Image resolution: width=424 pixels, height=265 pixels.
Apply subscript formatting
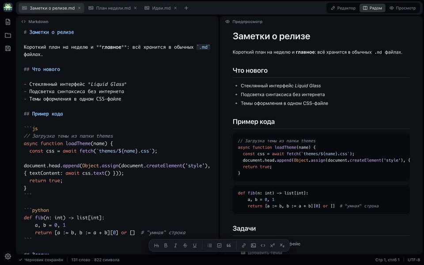(x=282, y=246)
